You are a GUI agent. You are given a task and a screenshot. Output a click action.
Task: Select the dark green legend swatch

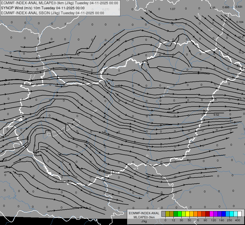point(175,214)
